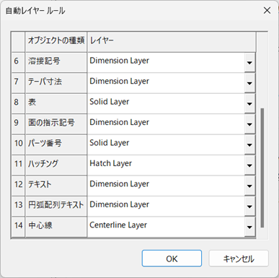This screenshot has height=278, width=279.
Task: Expand layer dropdown for 表 row
Action: 249,104
